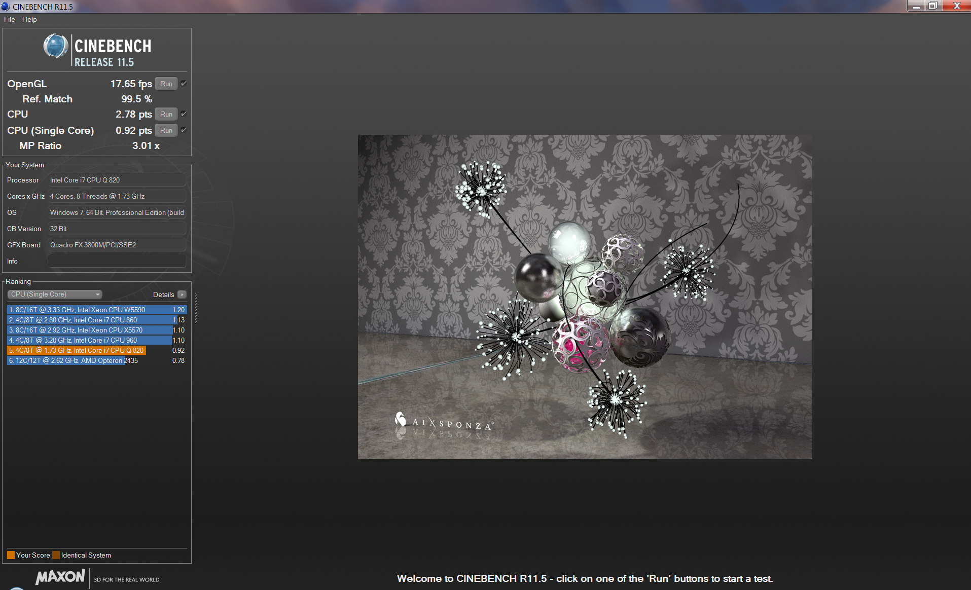Click the CPU (Single Core) 0.92 pts score
The image size is (971, 590).
(133, 130)
